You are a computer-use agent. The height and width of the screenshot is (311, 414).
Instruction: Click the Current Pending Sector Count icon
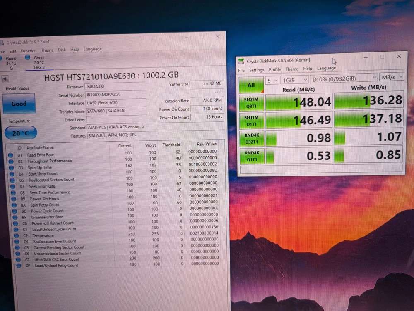17,248
